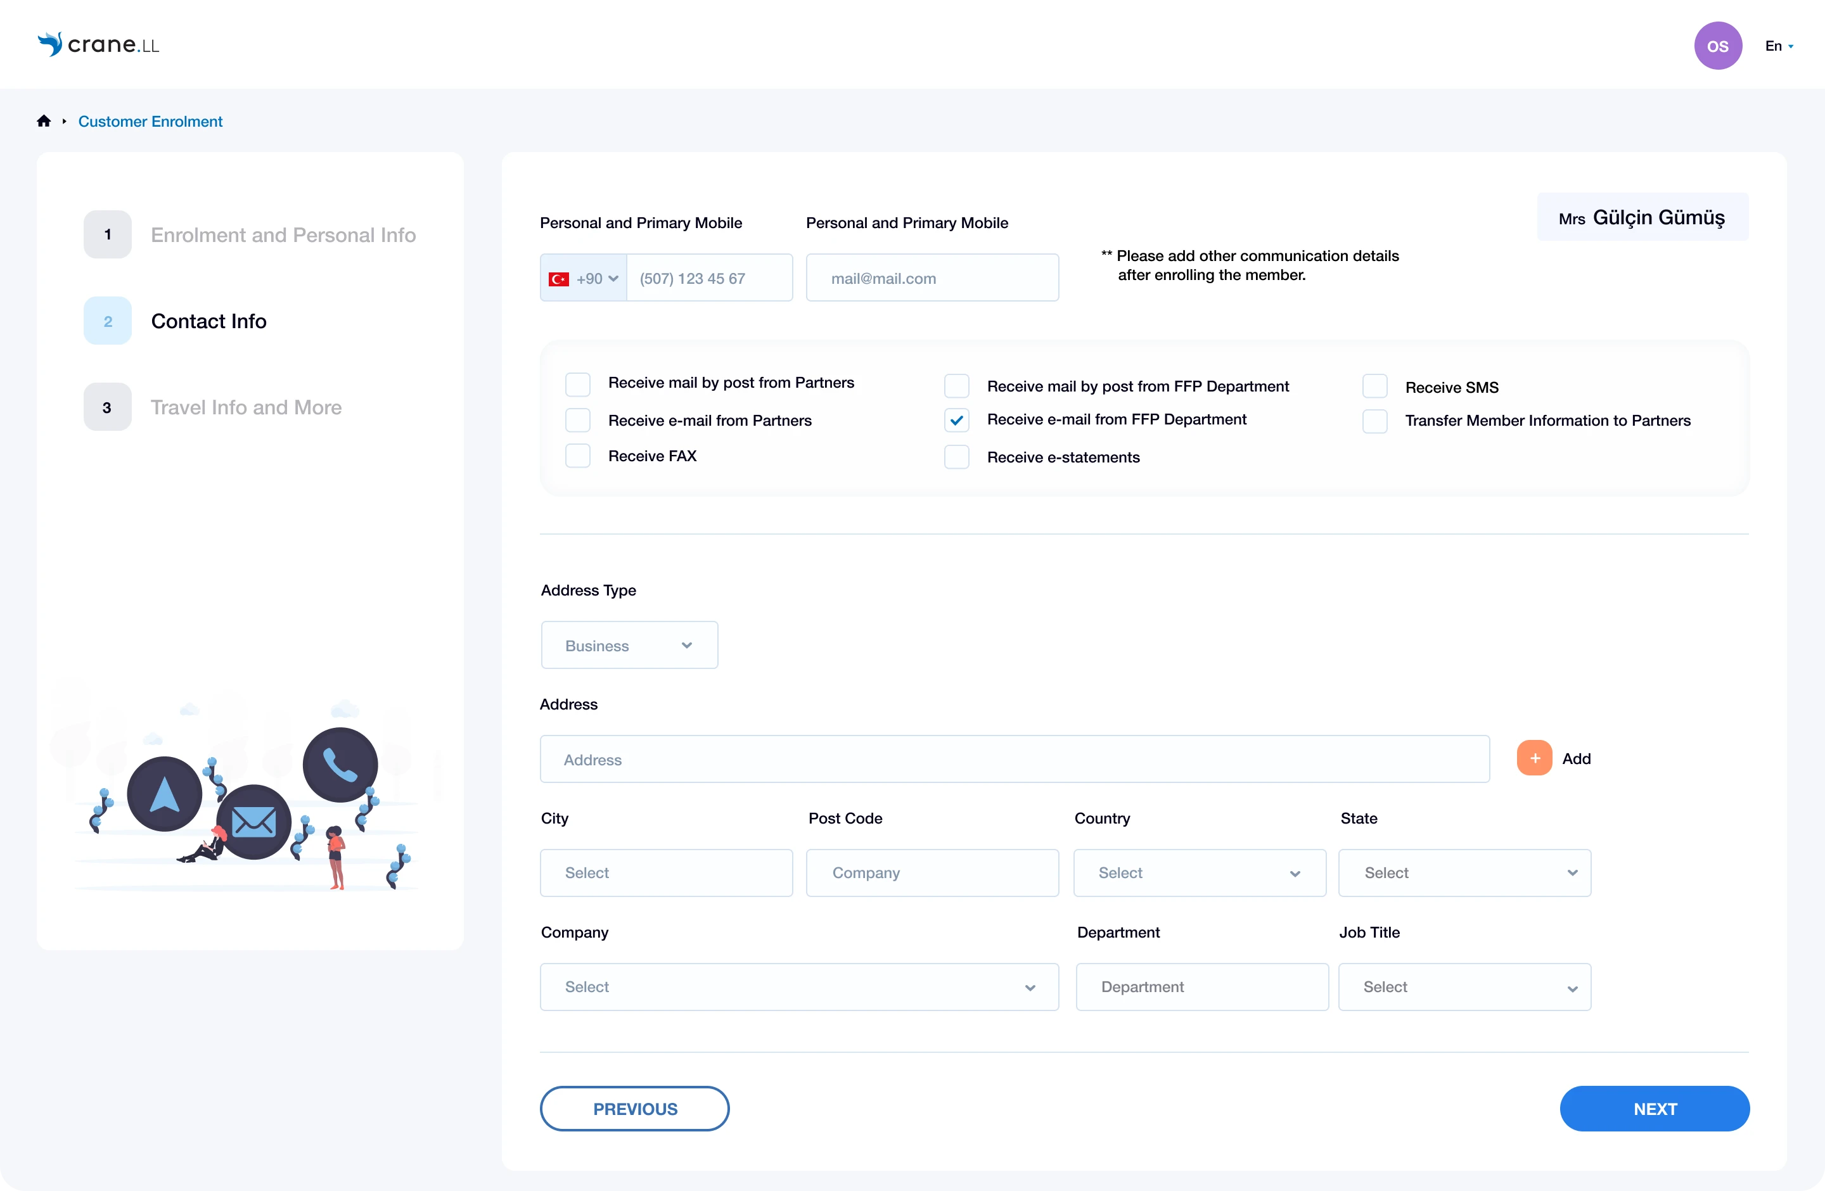Click the PREVIOUS button
The height and width of the screenshot is (1191, 1825).
[x=634, y=1108]
